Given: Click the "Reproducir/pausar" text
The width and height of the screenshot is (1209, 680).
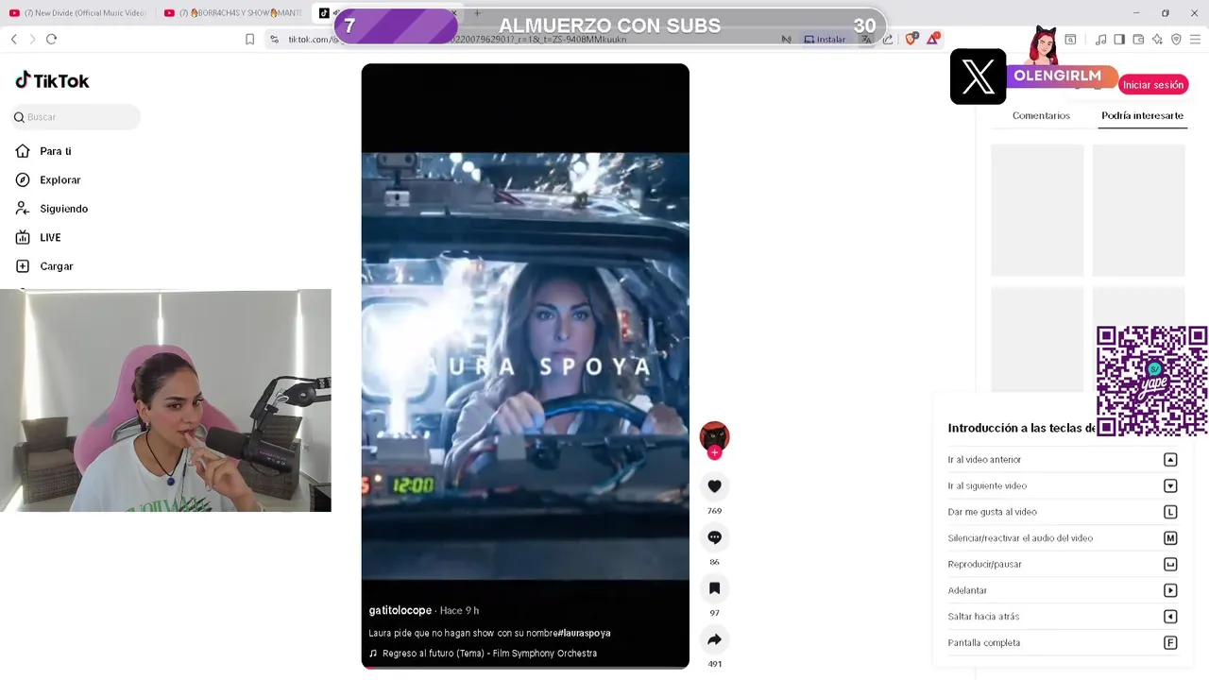Looking at the screenshot, I should coord(985,564).
